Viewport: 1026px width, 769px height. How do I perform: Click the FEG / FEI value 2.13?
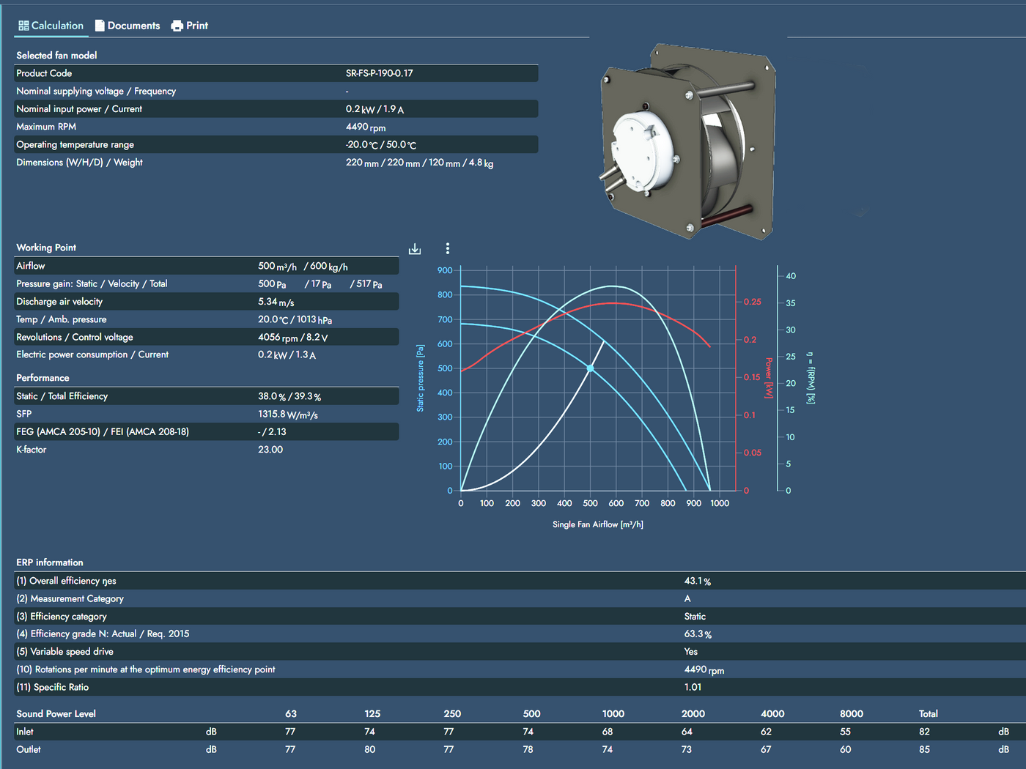pos(277,432)
